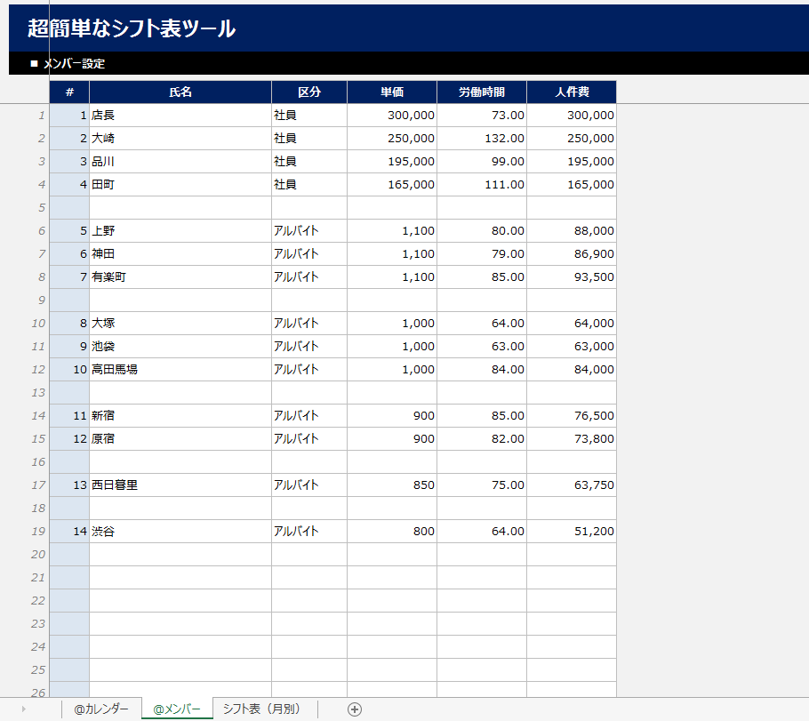Image resolution: width=809 pixels, height=721 pixels.
Task: Click labor cost 76,500 for 新宿
Action: 572,415
